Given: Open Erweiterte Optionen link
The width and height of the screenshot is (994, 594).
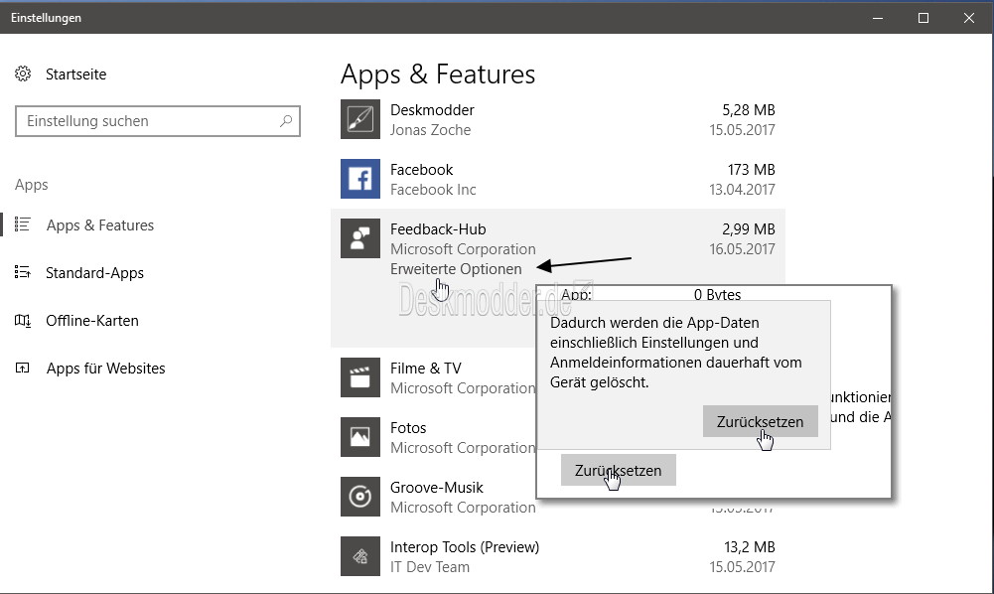Looking at the screenshot, I should pyautogui.click(x=456, y=269).
